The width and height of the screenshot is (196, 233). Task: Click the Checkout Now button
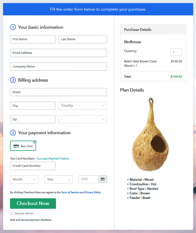tap(33, 204)
